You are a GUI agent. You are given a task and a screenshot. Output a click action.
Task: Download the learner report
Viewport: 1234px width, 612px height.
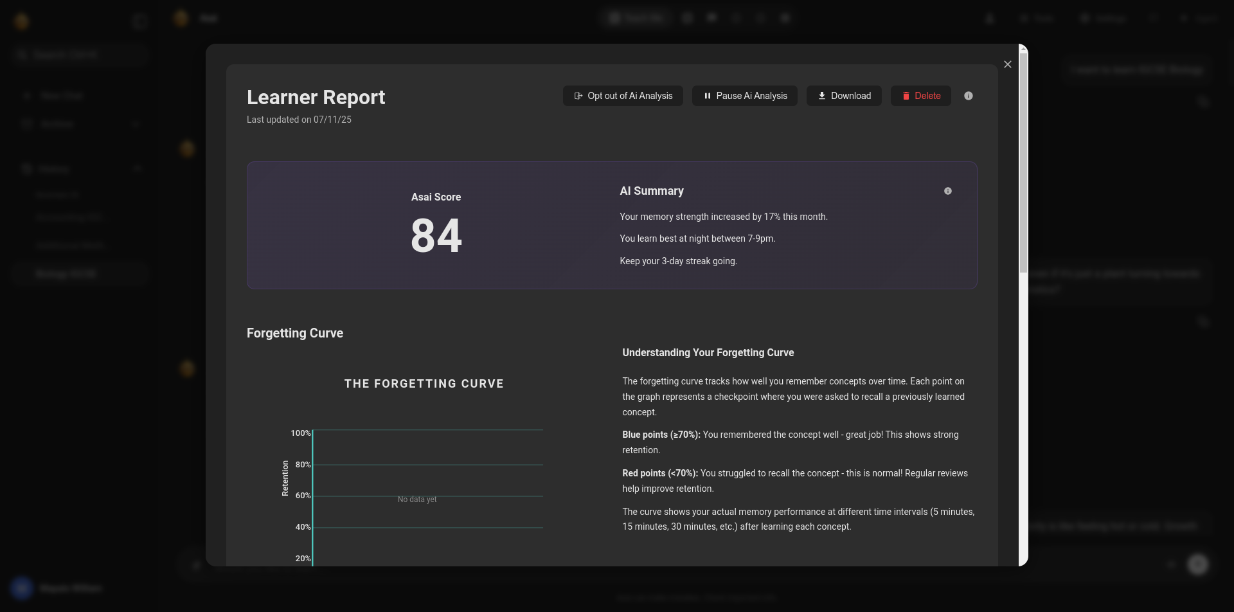pos(843,96)
